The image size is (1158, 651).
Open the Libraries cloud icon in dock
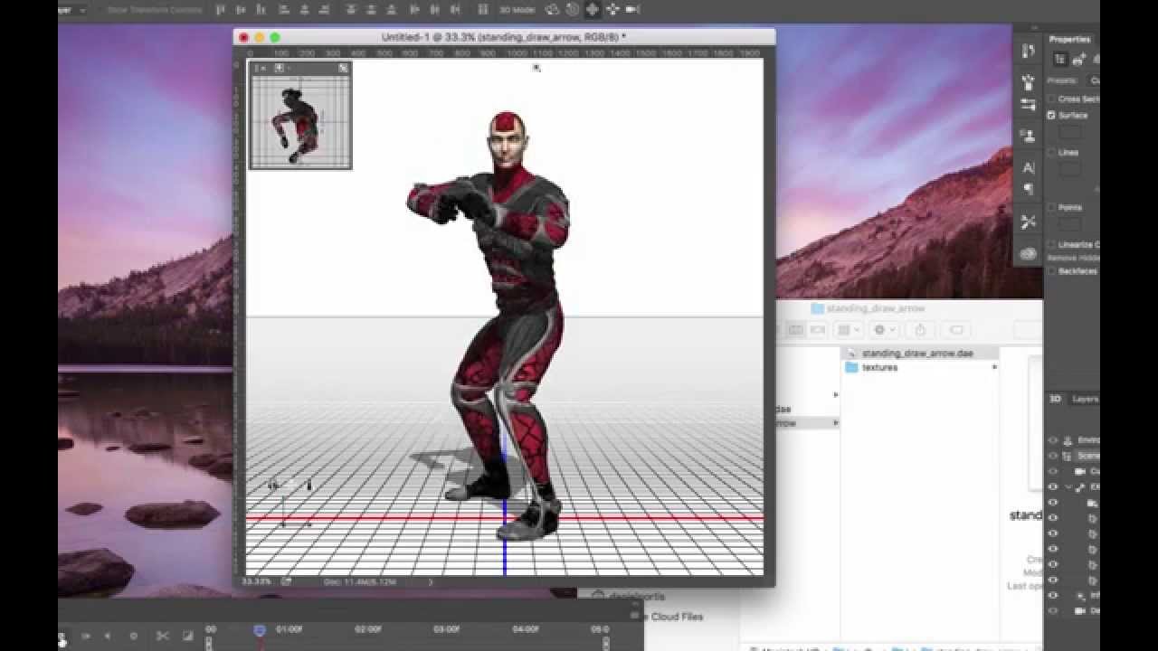pyautogui.click(x=1028, y=254)
